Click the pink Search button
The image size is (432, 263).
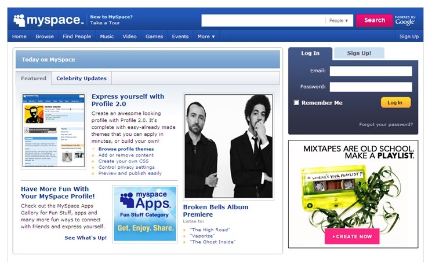[x=374, y=20]
